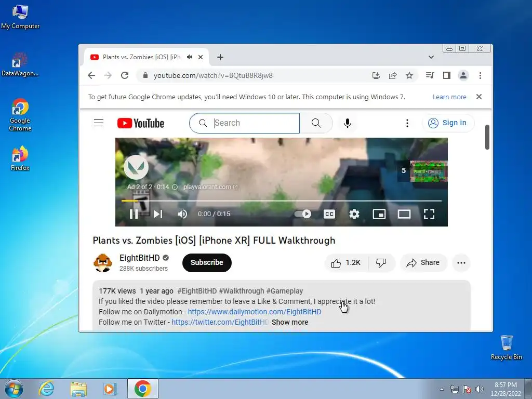Skip to the next video
Image resolution: width=532 pixels, height=399 pixels.
click(x=158, y=214)
